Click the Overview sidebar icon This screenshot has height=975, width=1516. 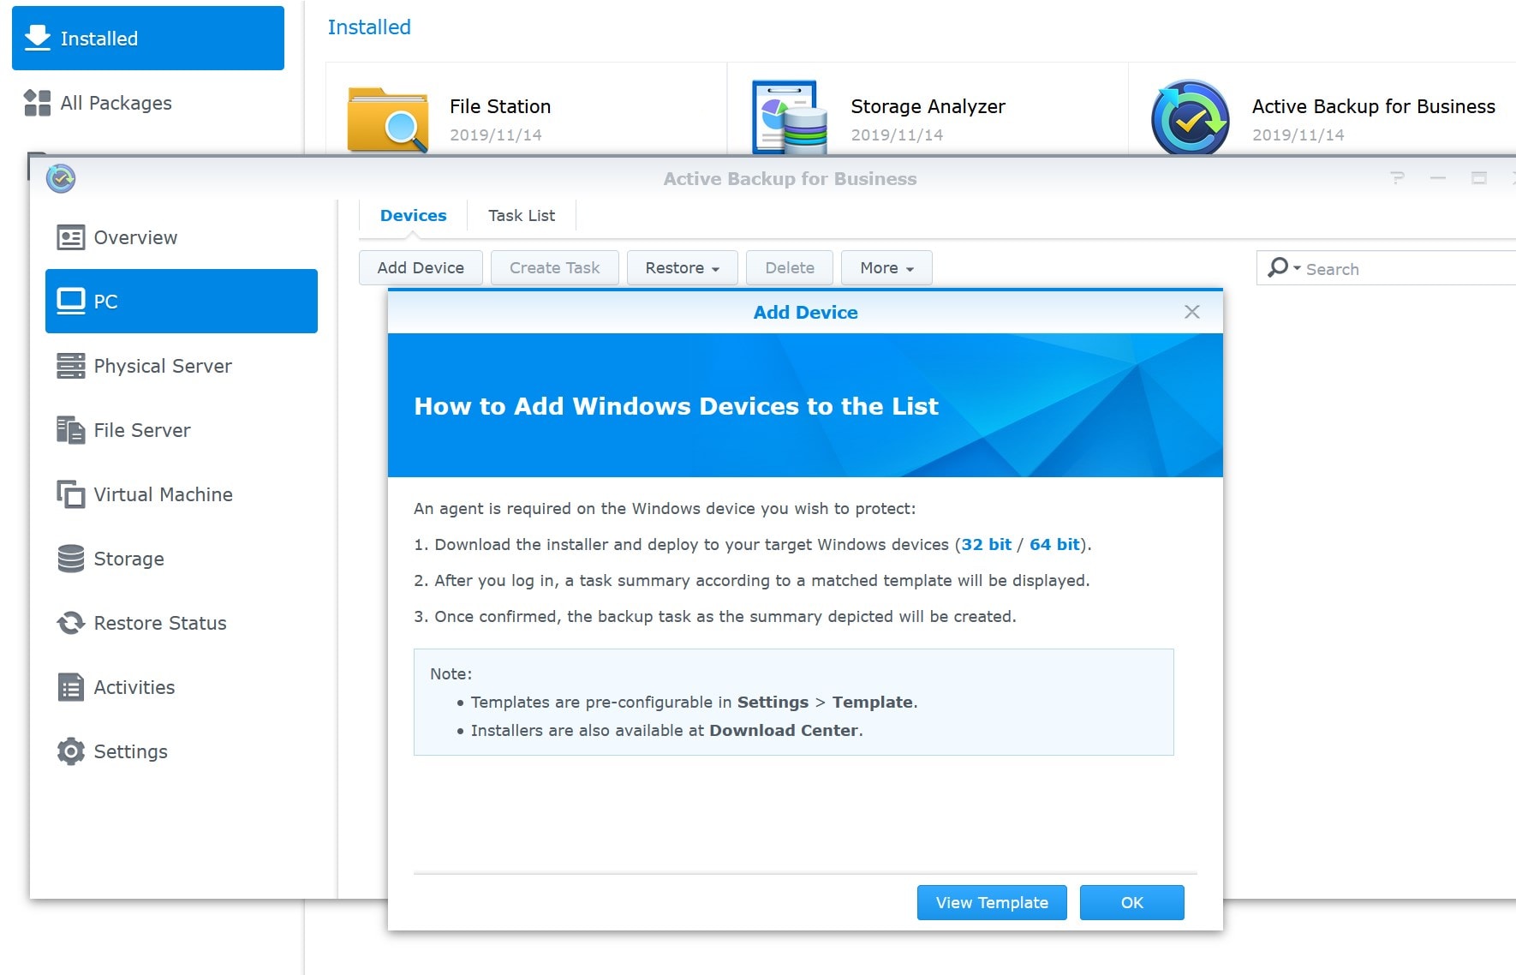pos(70,237)
